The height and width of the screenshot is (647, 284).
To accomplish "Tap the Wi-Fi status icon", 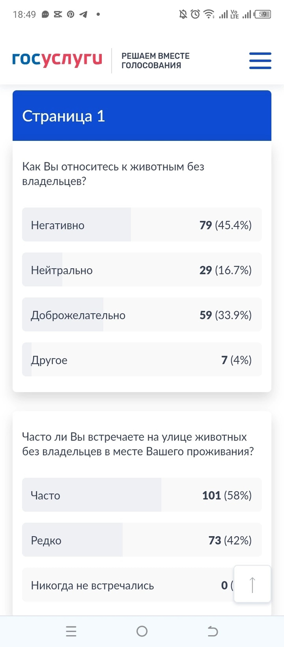I will 209,15.
